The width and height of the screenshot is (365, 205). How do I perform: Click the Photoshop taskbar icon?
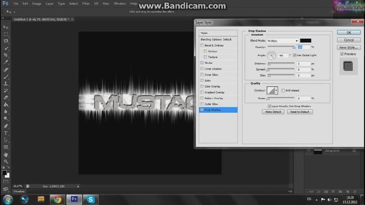click(74, 199)
